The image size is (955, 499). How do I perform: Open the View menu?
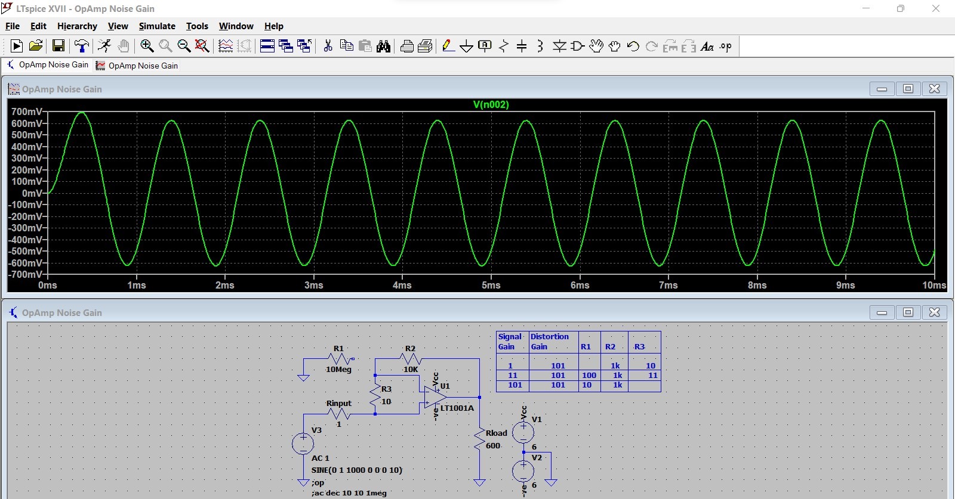118,26
